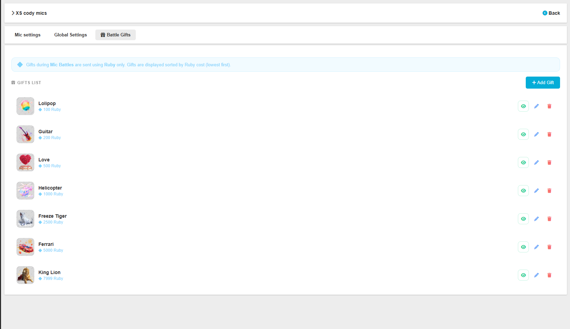This screenshot has width=570, height=329.
Task: Edit the Freeze Tiger gift
Action: click(536, 219)
